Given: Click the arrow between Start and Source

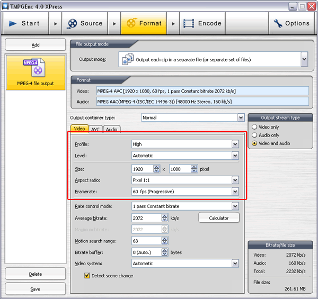Looking at the screenshot, I should tap(56, 23).
